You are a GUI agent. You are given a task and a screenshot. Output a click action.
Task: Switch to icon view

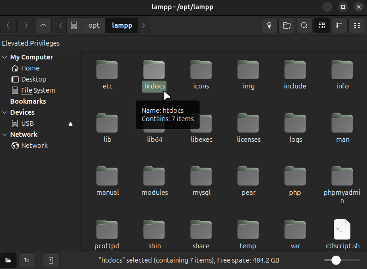[322, 25]
